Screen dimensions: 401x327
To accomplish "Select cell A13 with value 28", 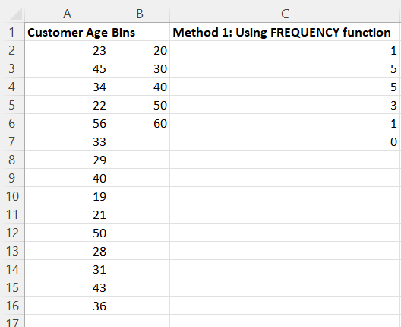I will point(67,251).
